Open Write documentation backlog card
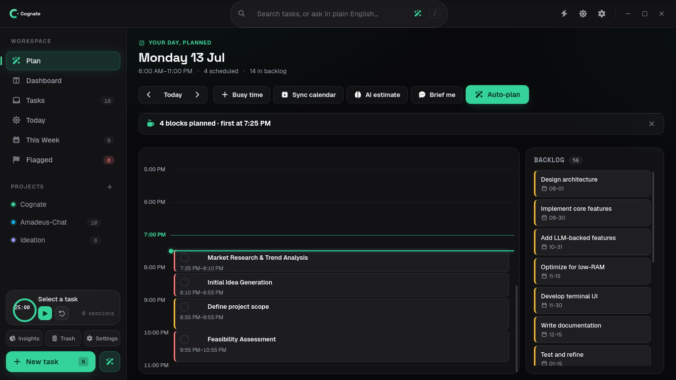This screenshot has height=380, width=676. point(592,330)
